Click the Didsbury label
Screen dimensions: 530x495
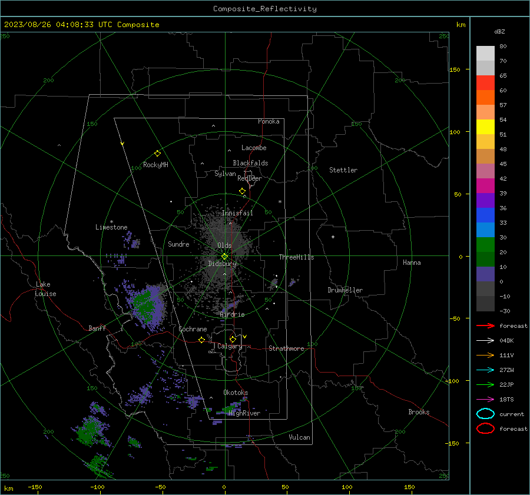click(222, 264)
